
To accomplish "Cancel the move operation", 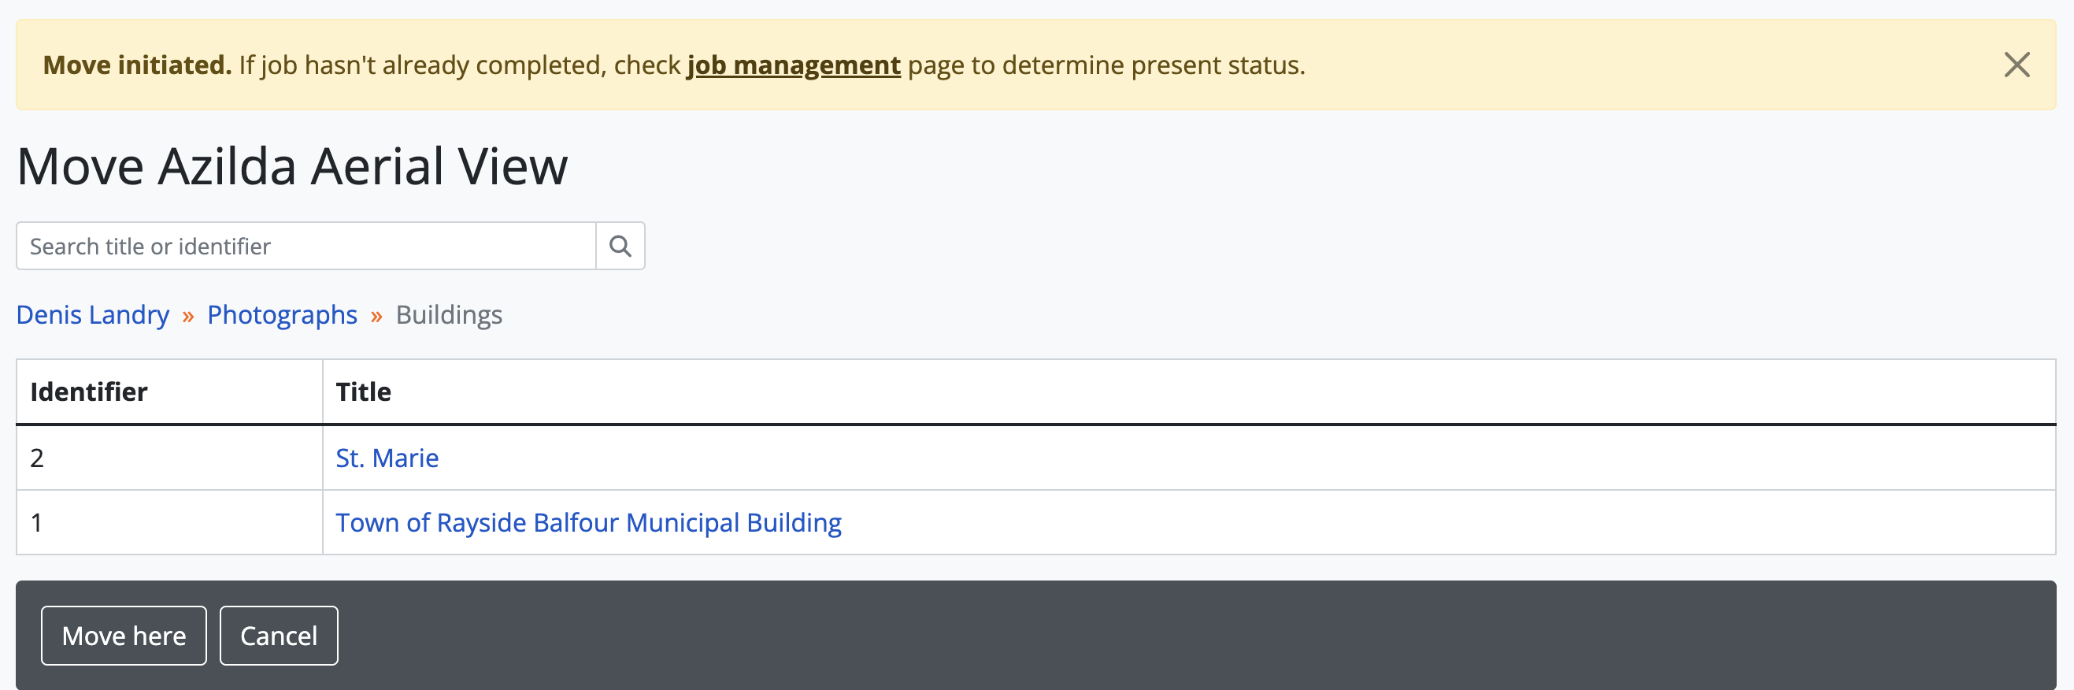I will point(279,635).
